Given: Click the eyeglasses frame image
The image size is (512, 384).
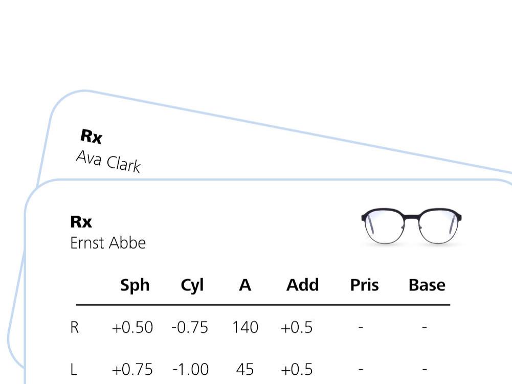Looking at the screenshot, I should coord(411,227).
